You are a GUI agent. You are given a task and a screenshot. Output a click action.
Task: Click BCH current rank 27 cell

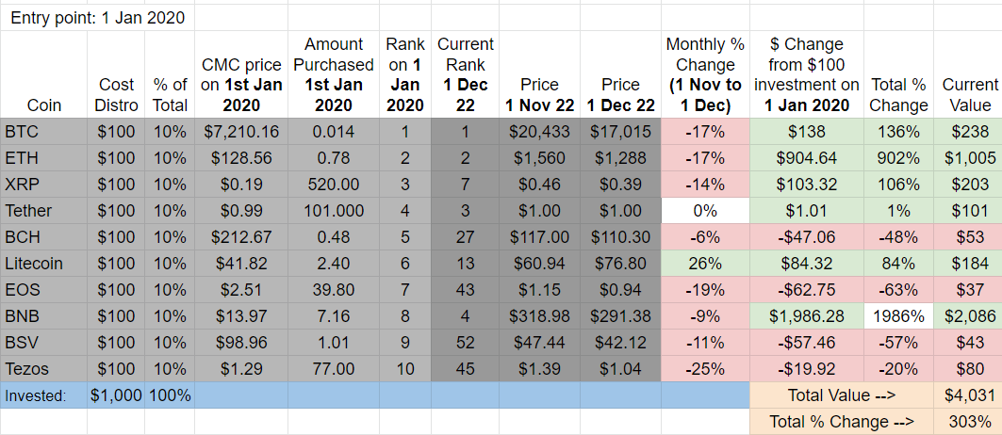tap(465, 237)
